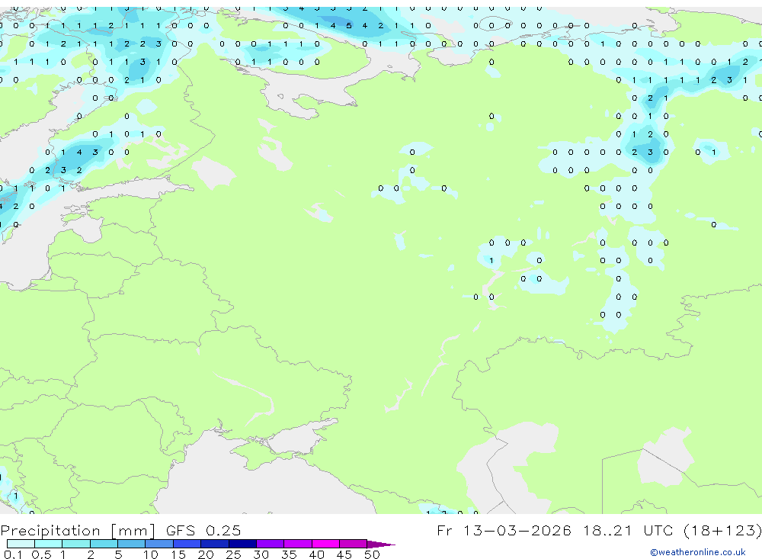Select the 30–35 mm purple legend swatch

pyautogui.click(x=271, y=544)
